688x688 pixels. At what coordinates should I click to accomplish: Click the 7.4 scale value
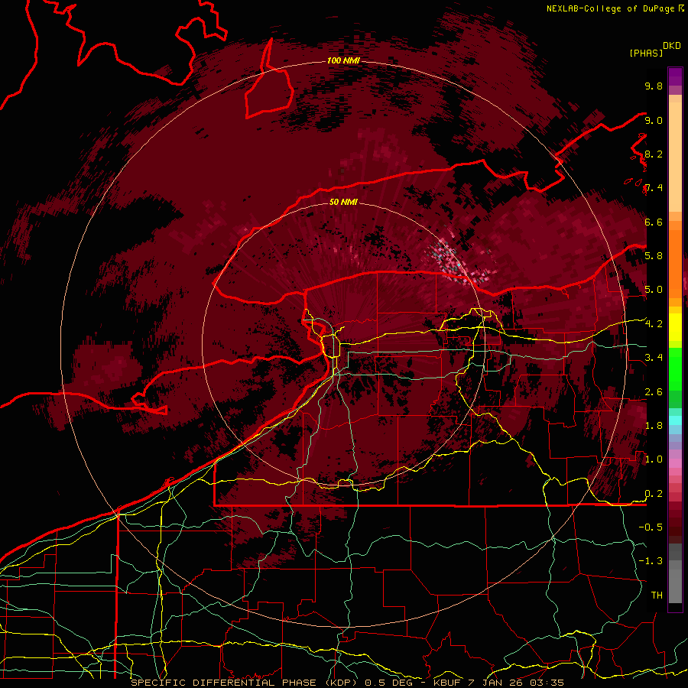tap(654, 188)
